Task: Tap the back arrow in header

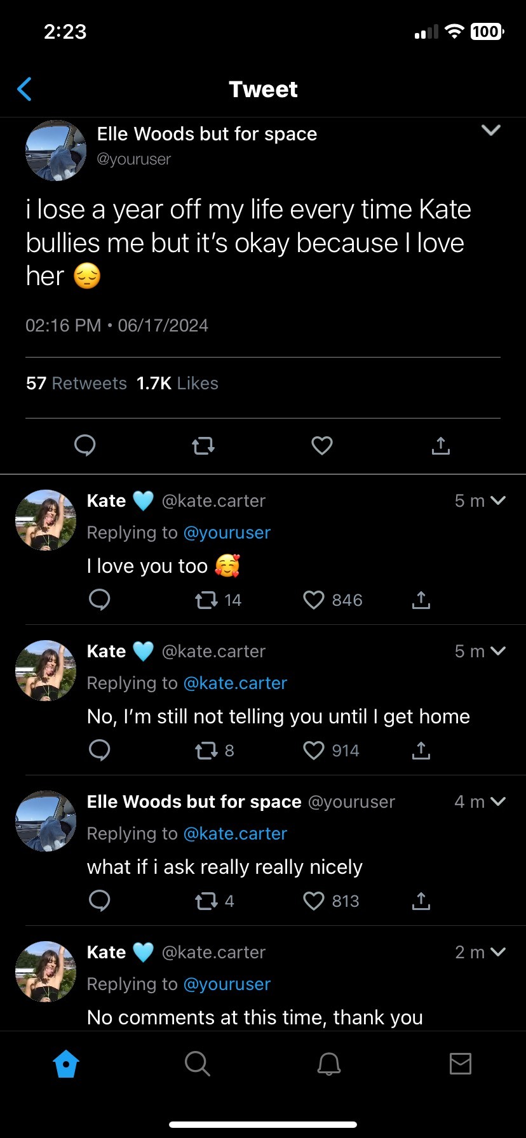Action: [x=25, y=90]
